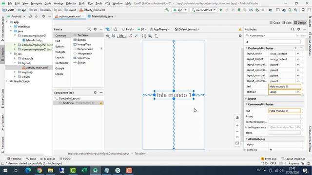The image size is (312, 175).
Task: Open the Pixel device dropdown in designer
Action: click(x=128, y=29)
